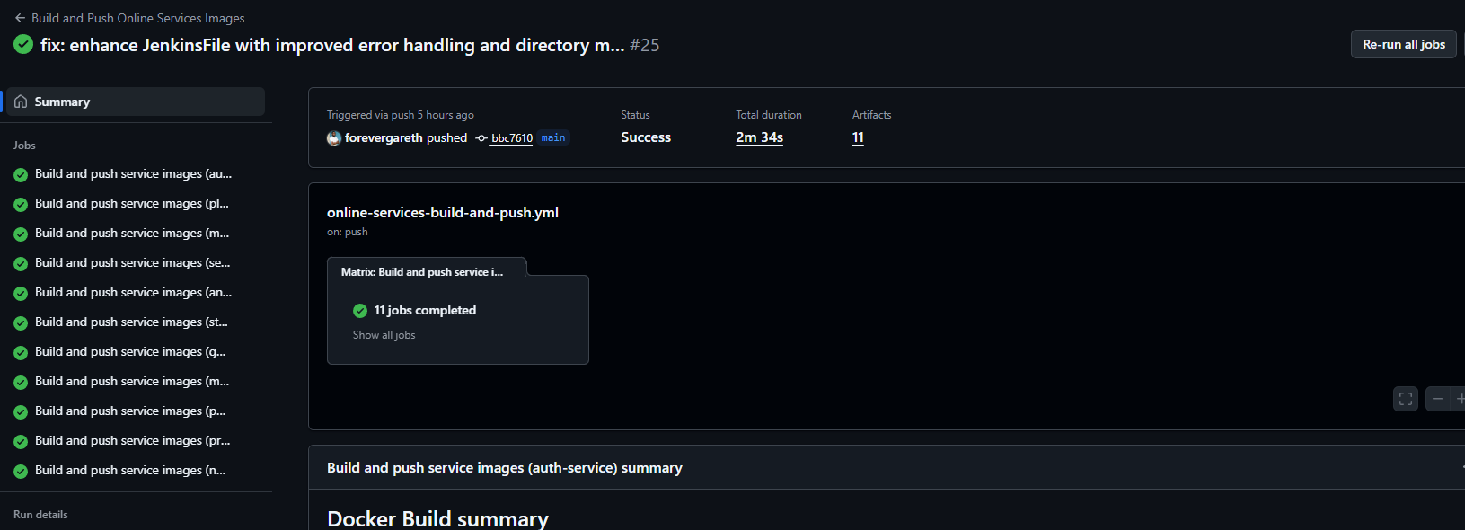
Task: Click the green checkmark beside the auth-service job
Action: click(x=20, y=173)
